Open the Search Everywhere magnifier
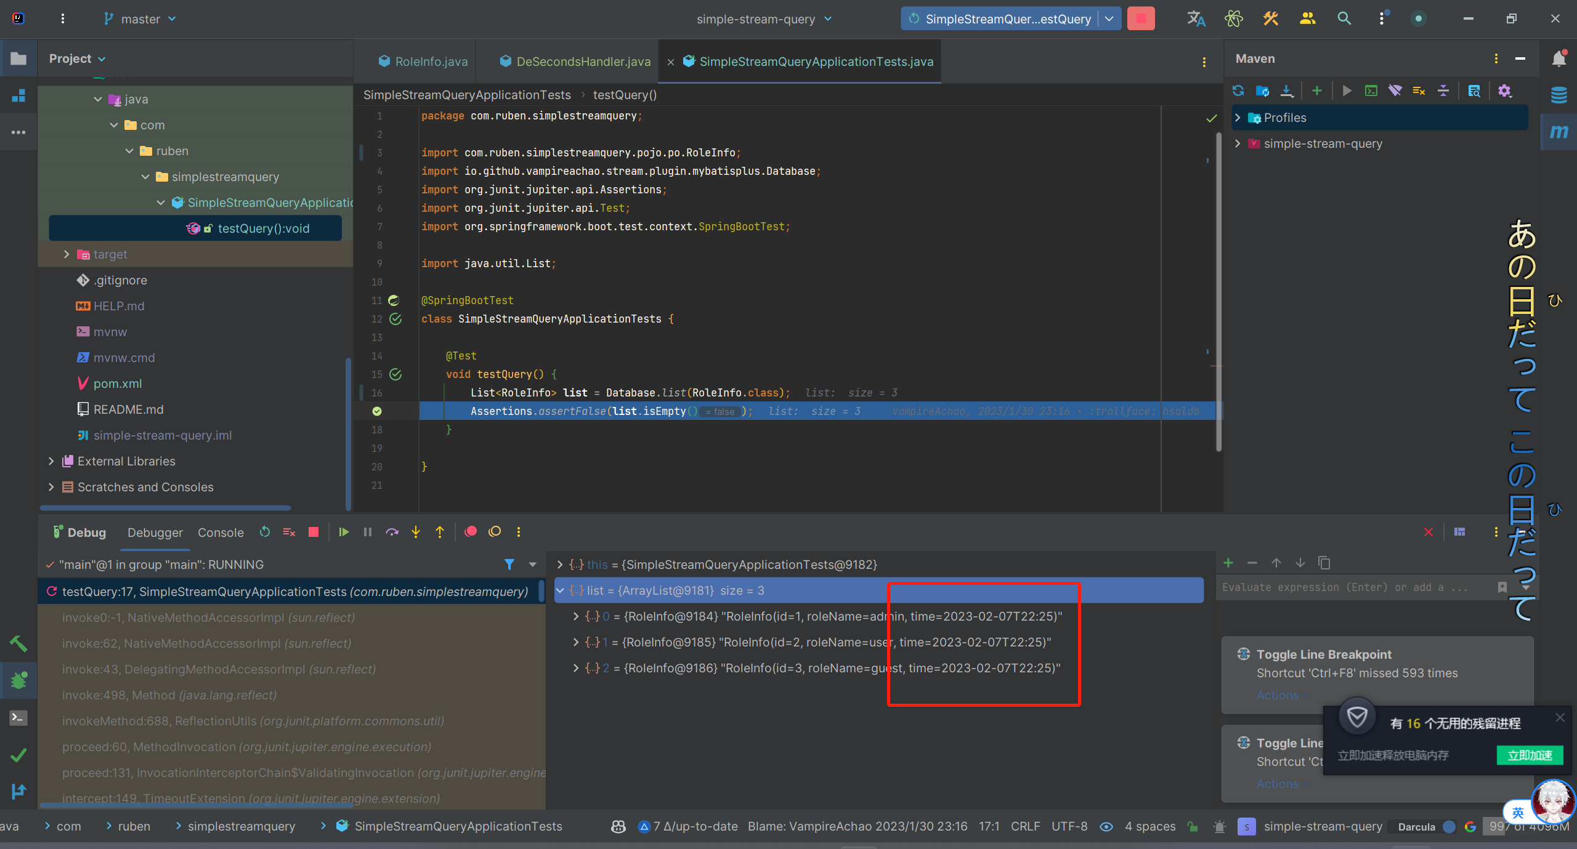 pyautogui.click(x=1344, y=18)
